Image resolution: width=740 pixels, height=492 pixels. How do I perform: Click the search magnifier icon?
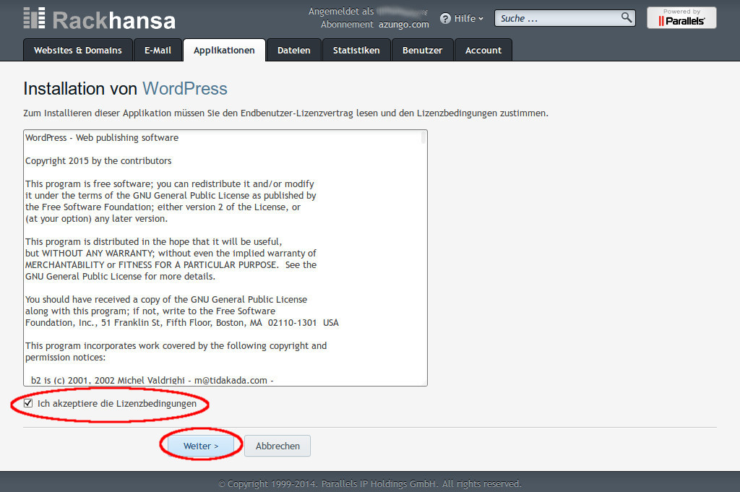pyautogui.click(x=626, y=17)
